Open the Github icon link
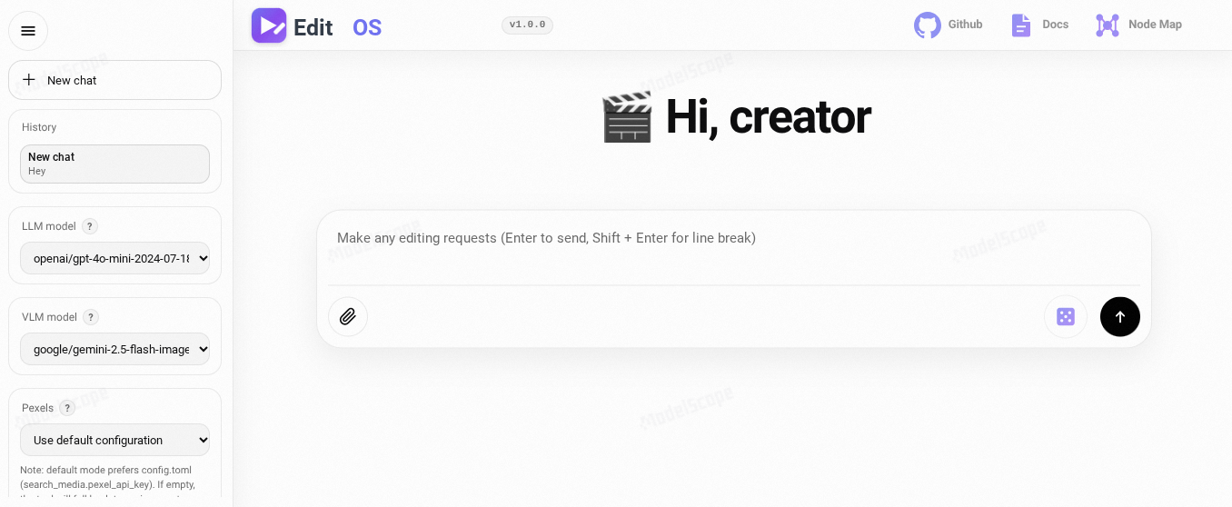This screenshot has width=1232, height=507. (x=928, y=25)
